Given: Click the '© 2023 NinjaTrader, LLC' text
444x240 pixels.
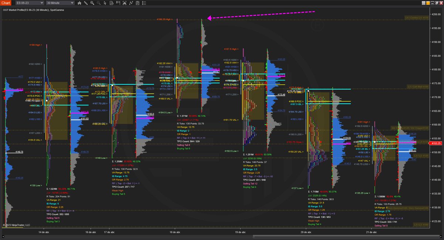Looking at the screenshot, I should click(x=16, y=224).
